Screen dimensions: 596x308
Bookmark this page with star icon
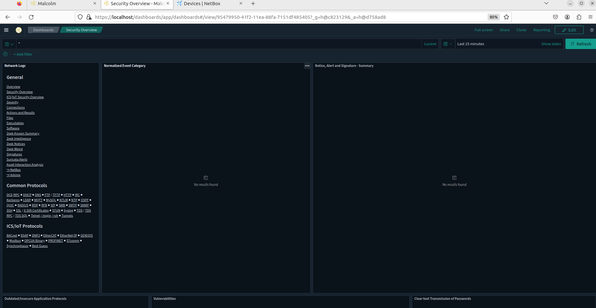click(506, 17)
